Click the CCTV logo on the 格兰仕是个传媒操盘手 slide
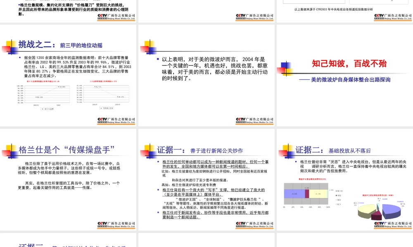The height and width of the screenshot is (247, 413). coord(116,225)
